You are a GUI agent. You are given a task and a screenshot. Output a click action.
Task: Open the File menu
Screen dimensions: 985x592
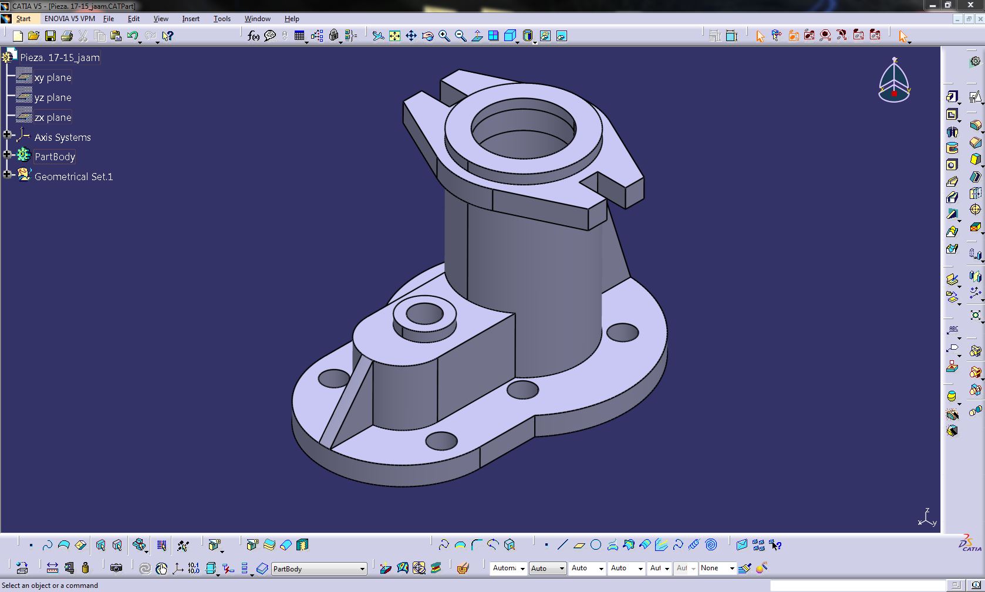tap(109, 19)
